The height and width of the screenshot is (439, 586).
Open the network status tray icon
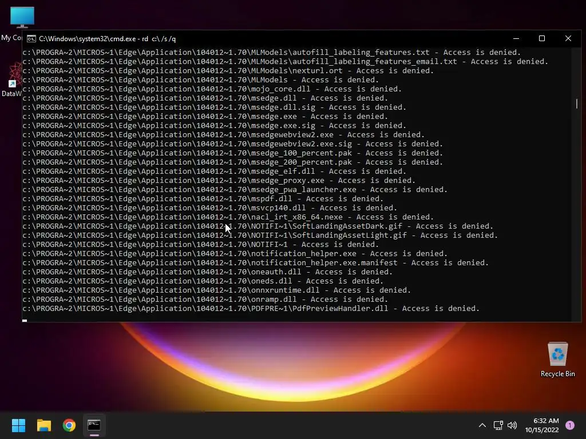pyautogui.click(x=498, y=425)
